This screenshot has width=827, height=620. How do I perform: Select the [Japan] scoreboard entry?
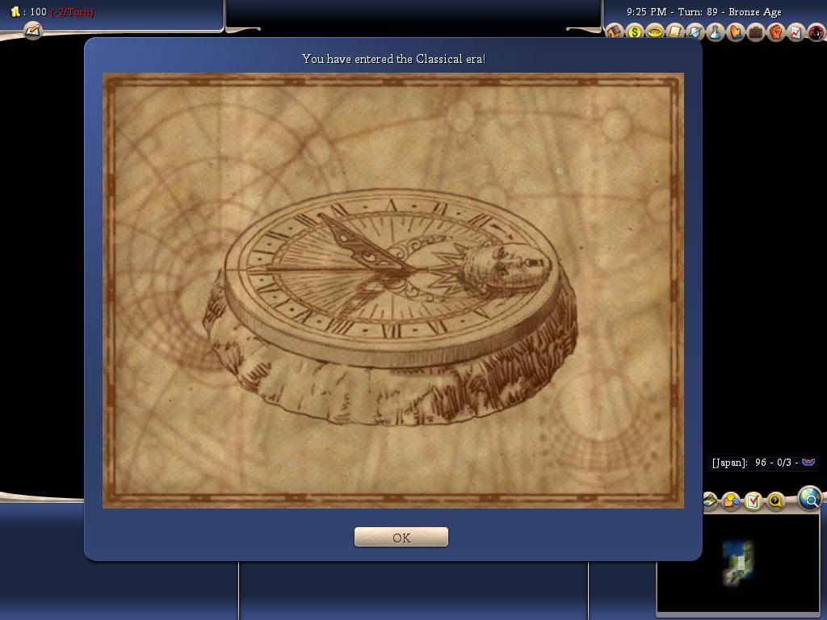click(764, 463)
